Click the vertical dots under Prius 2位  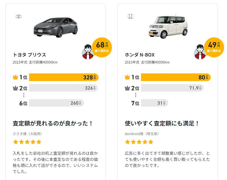(23, 95)
